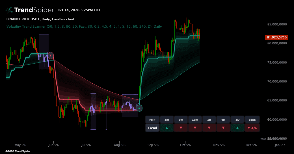
Task: Click the May '26 date axis label
Action: (20, 145)
